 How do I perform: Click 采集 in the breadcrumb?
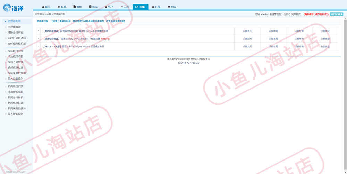[x=49, y=14]
